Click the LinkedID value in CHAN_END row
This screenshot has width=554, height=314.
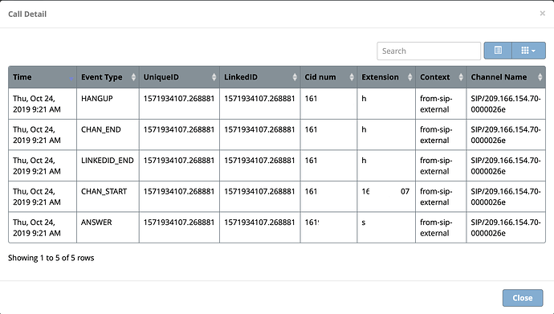point(259,129)
